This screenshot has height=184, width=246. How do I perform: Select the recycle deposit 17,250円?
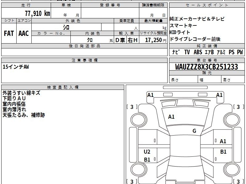[x=156, y=40]
